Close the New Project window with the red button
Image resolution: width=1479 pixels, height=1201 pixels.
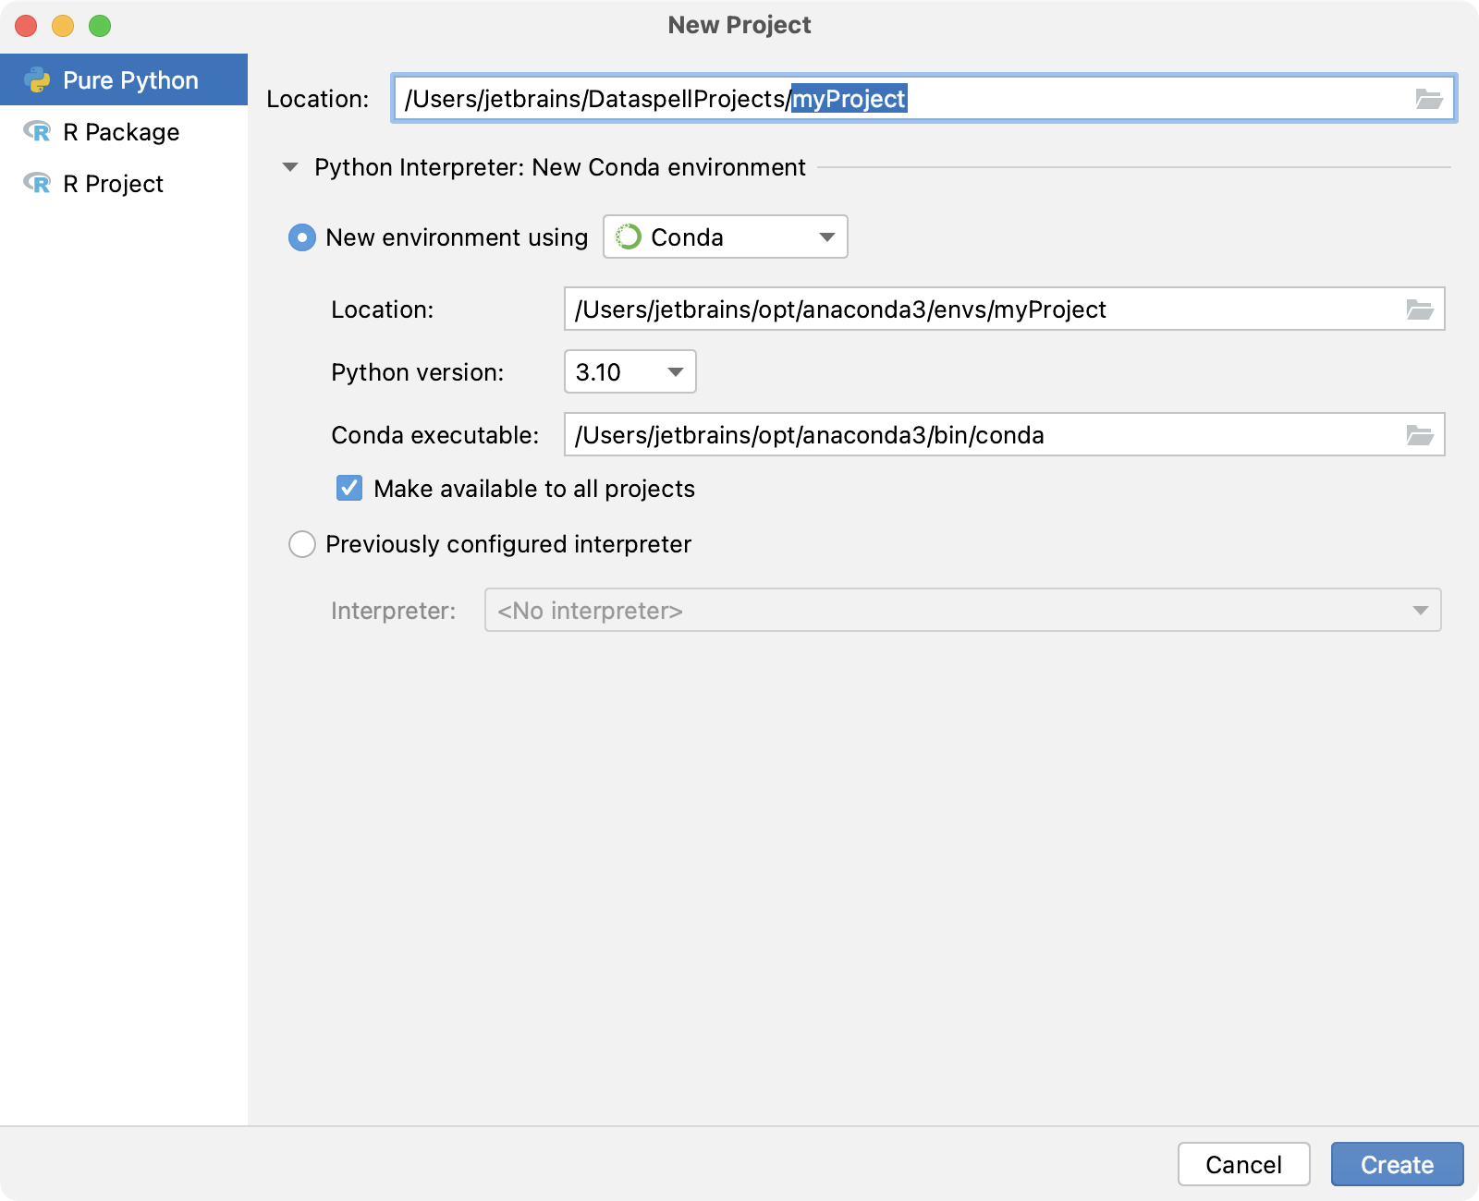26,26
